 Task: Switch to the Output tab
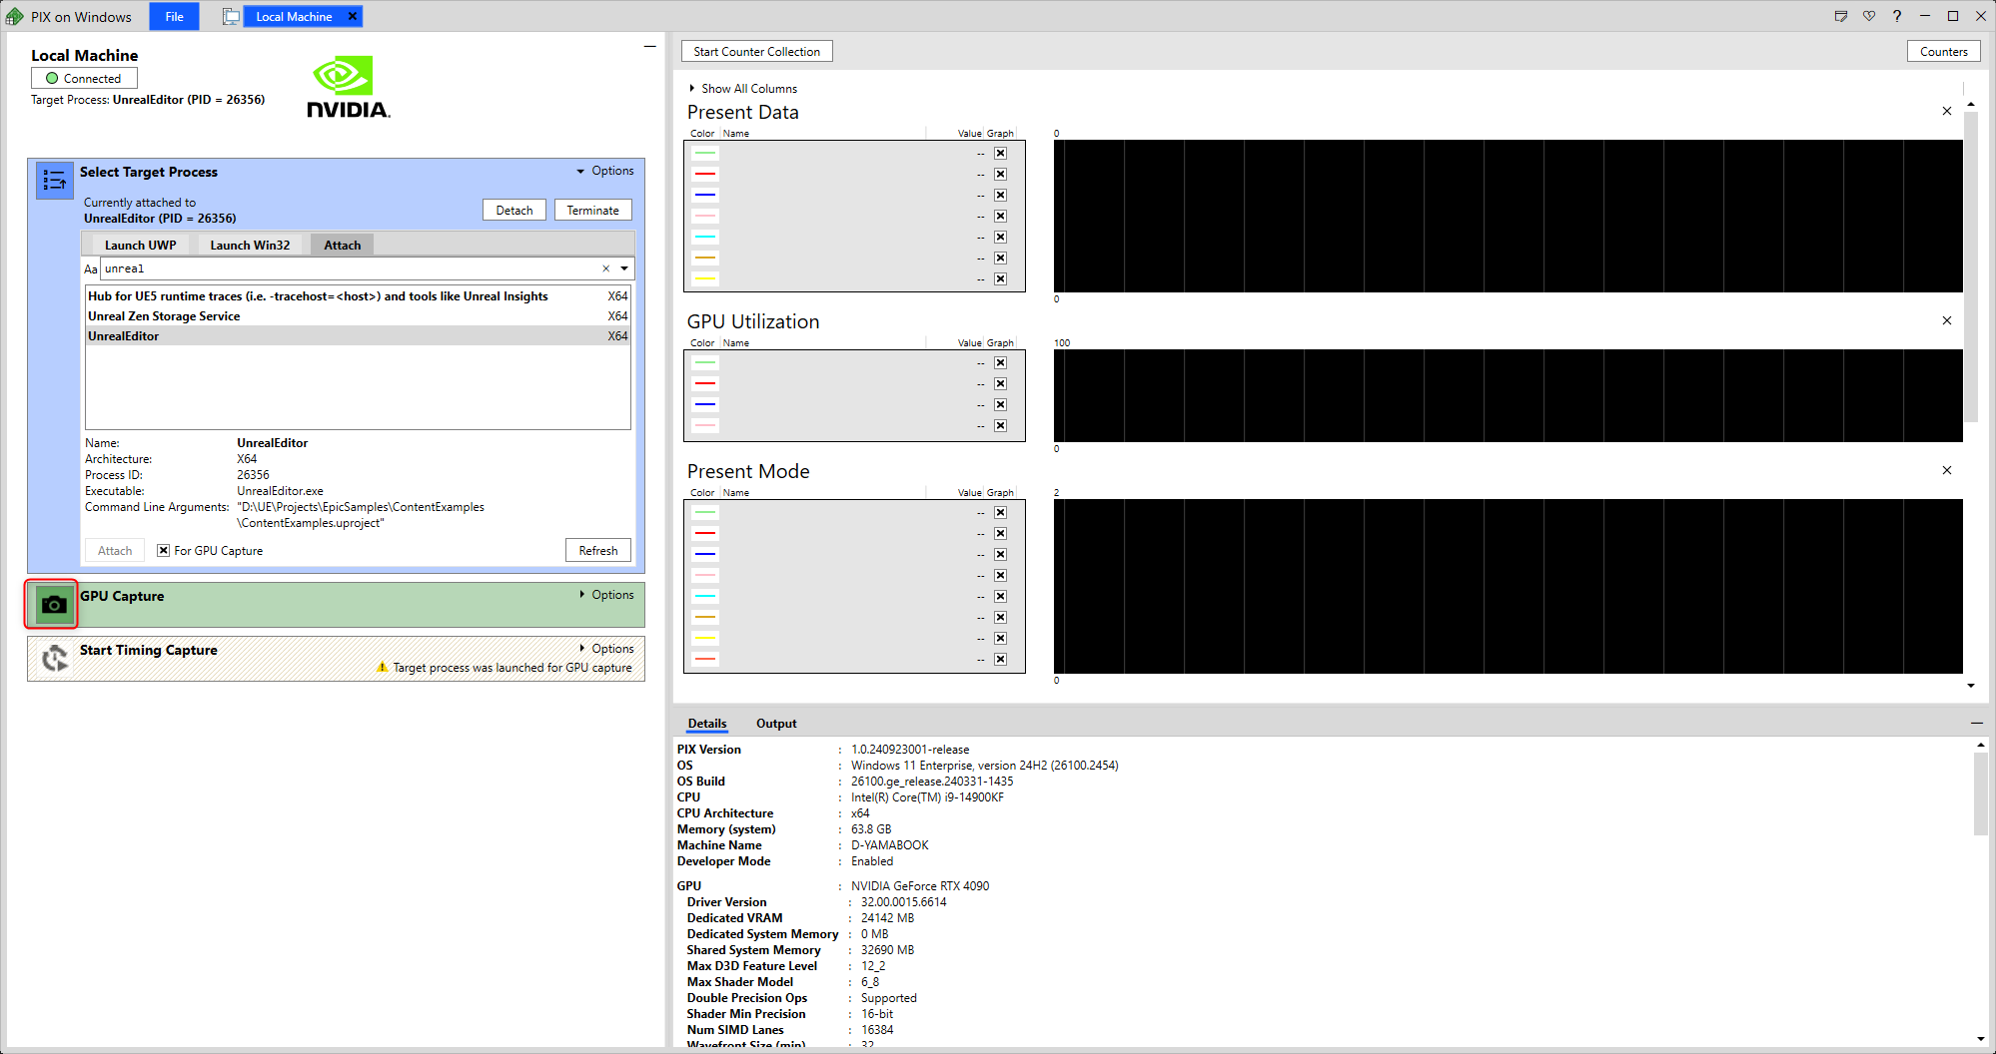tap(775, 724)
